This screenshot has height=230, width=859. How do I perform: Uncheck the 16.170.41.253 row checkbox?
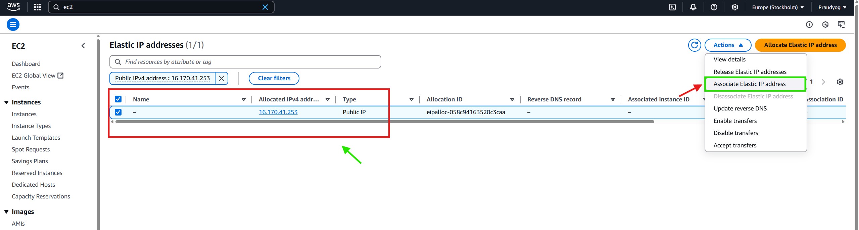pyautogui.click(x=118, y=112)
